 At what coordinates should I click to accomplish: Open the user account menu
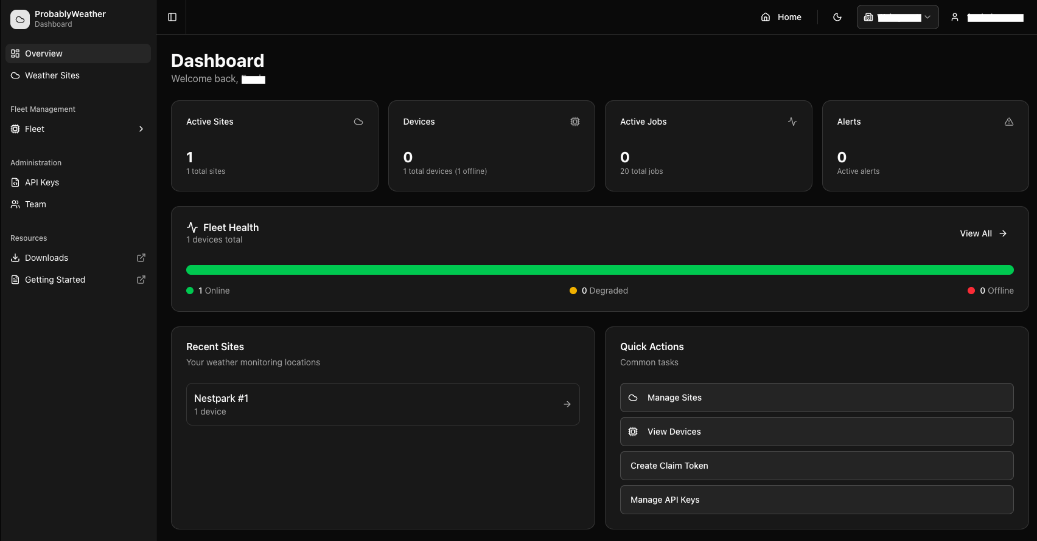click(x=988, y=17)
